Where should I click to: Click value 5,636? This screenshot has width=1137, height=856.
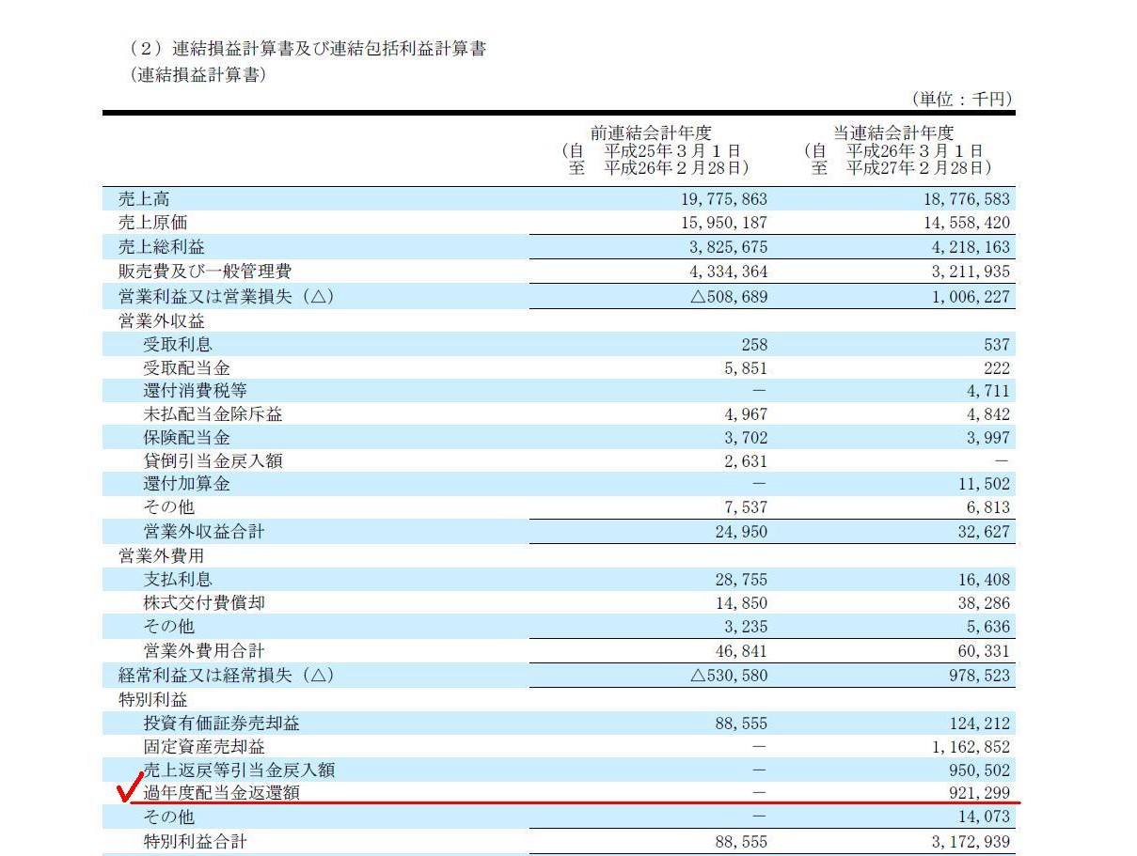(988, 627)
